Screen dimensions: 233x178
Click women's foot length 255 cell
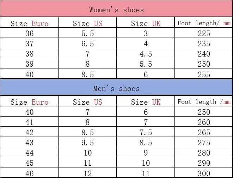coord(204,74)
